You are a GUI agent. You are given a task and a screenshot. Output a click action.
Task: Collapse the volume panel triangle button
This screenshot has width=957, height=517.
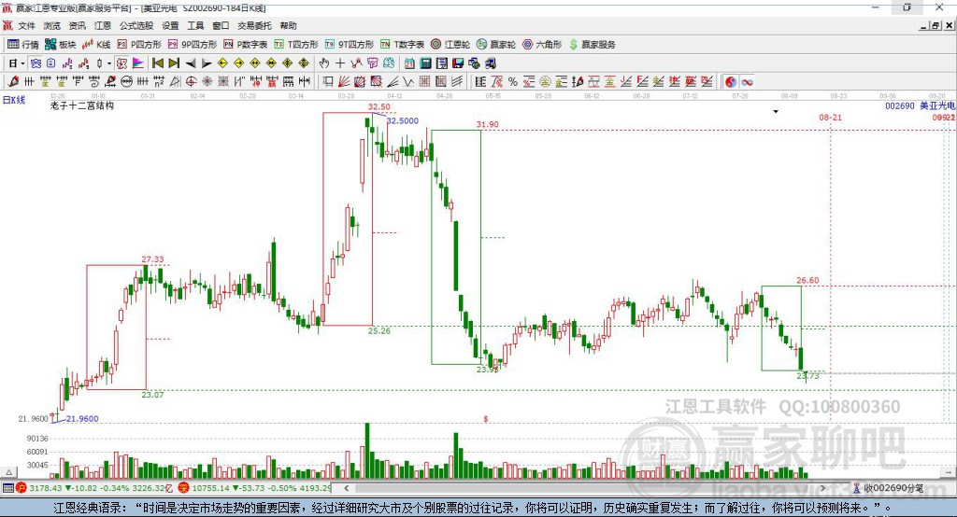[8, 472]
